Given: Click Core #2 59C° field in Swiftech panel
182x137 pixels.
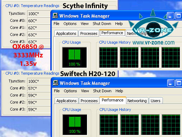Looking at the screenshot, I should click(x=39, y=102).
